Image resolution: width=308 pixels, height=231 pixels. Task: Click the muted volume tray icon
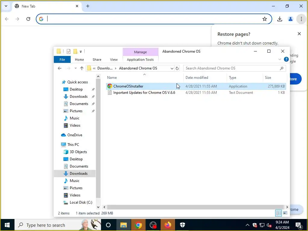[269, 225]
